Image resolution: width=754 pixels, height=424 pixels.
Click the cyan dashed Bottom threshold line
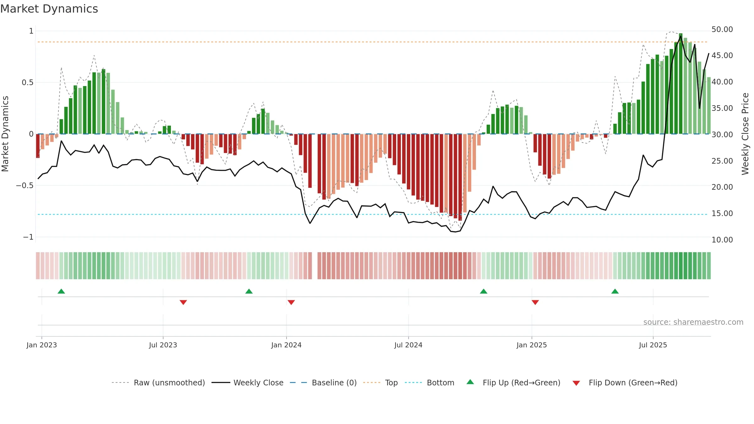tap(372, 215)
